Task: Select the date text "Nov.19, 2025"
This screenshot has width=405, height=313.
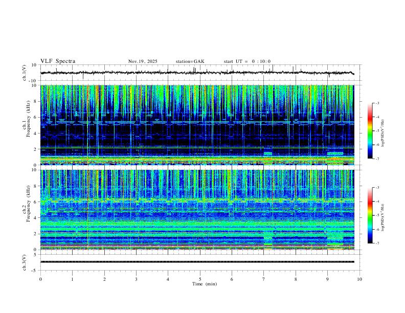Action: click(143, 61)
